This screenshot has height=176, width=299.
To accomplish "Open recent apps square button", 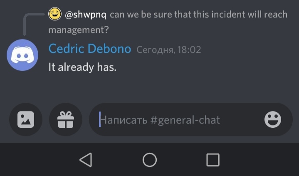I will click(213, 160).
